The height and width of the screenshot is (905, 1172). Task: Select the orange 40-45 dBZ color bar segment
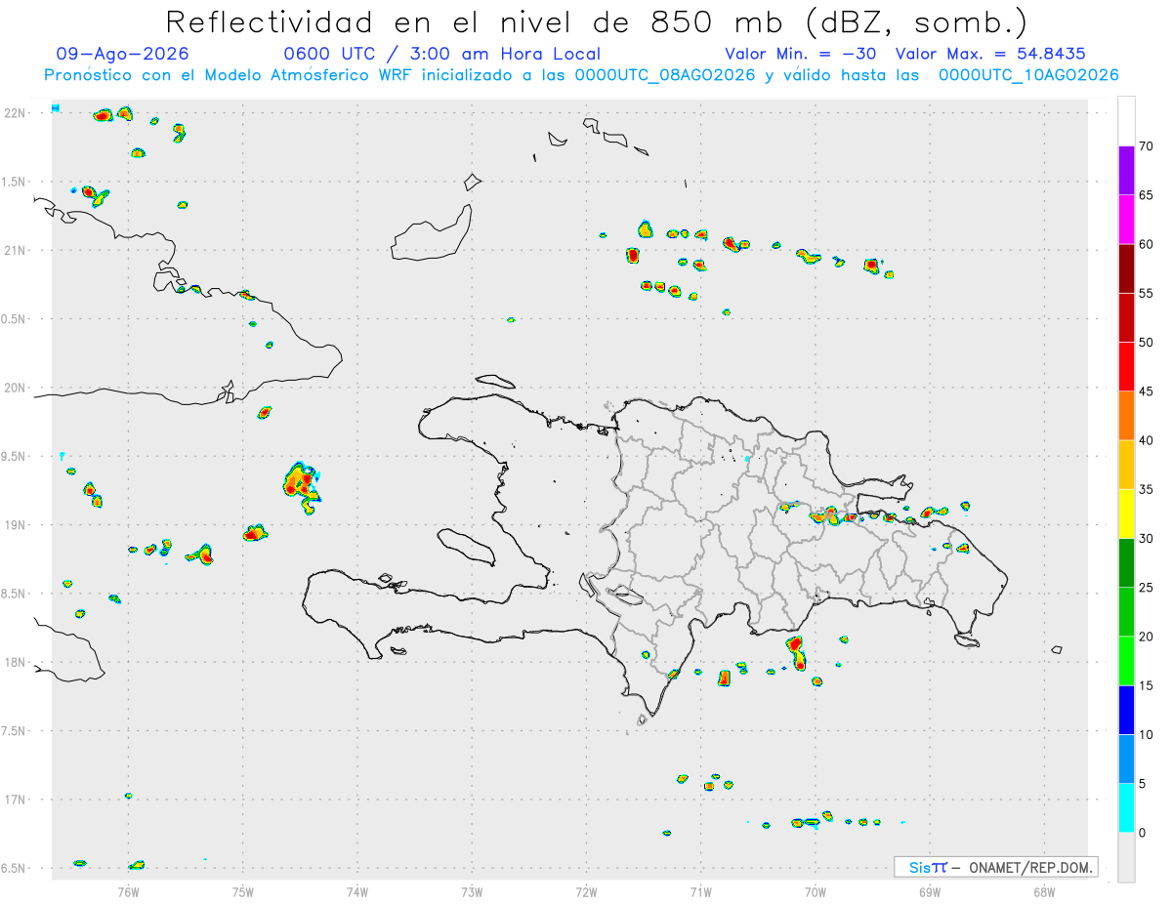point(1126,416)
